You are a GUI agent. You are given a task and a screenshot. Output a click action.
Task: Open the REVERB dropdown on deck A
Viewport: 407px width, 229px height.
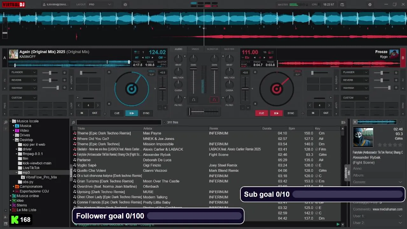pyautogui.click(x=23, y=80)
